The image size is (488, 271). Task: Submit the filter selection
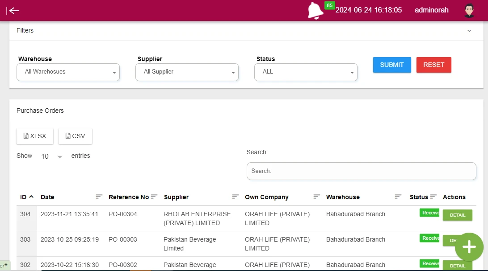(x=392, y=65)
